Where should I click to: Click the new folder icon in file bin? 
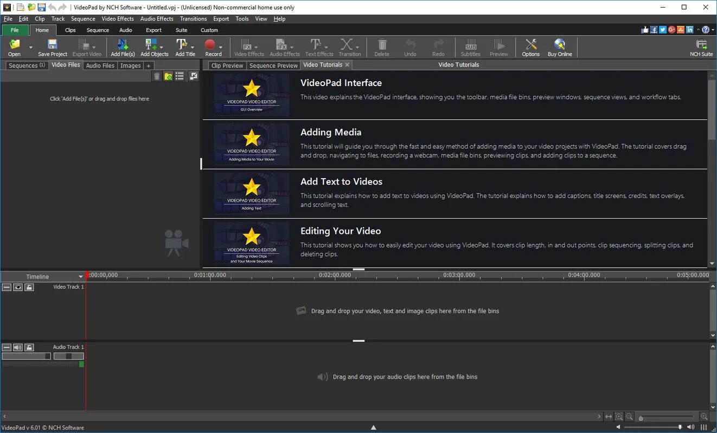[x=168, y=76]
